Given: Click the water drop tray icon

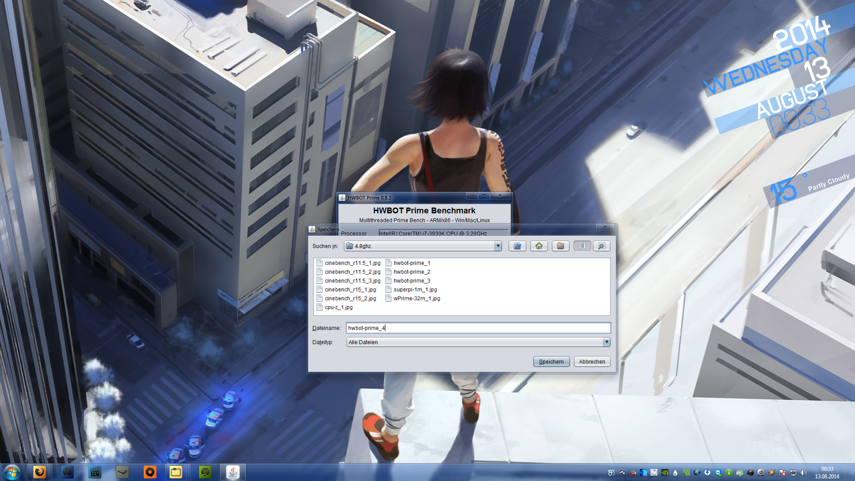Looking at the screenshot, I should tap(675, 473).
